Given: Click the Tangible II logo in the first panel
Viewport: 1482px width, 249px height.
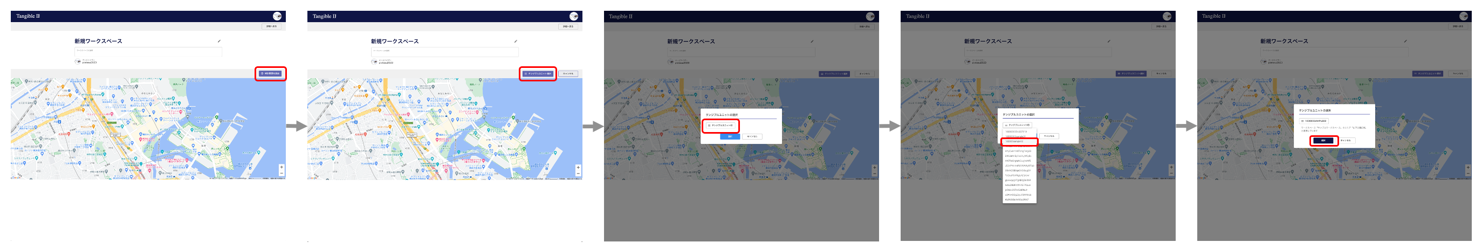Looking at the screenshot, I should (28, 16).
